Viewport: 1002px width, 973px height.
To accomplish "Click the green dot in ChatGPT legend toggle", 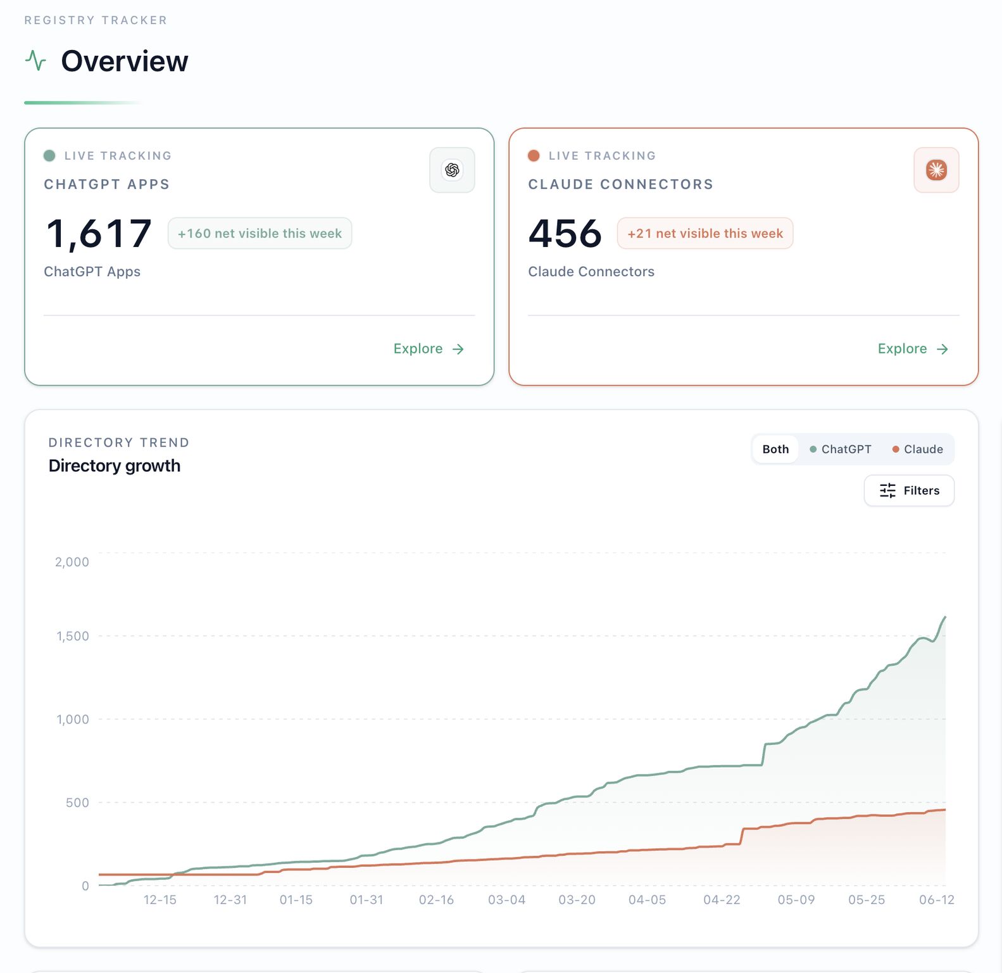I will point(813,449).
